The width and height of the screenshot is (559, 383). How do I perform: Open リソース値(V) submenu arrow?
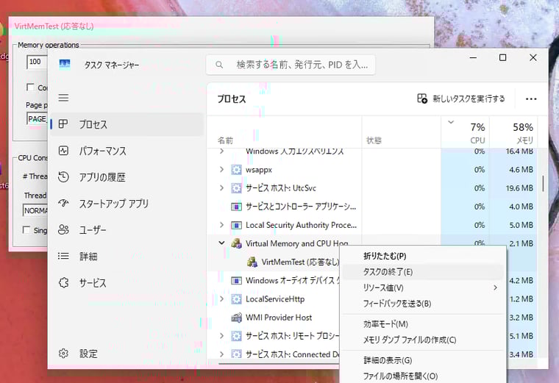tap(495, 287)
